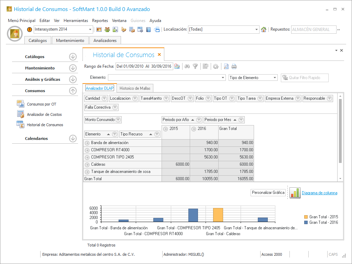Click the Diagrama de columna link
The image size is (352, 264).
[319, 193]
